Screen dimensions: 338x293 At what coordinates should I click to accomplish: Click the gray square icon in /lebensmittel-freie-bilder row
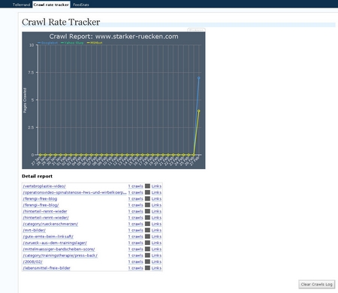tap(147, 268)
